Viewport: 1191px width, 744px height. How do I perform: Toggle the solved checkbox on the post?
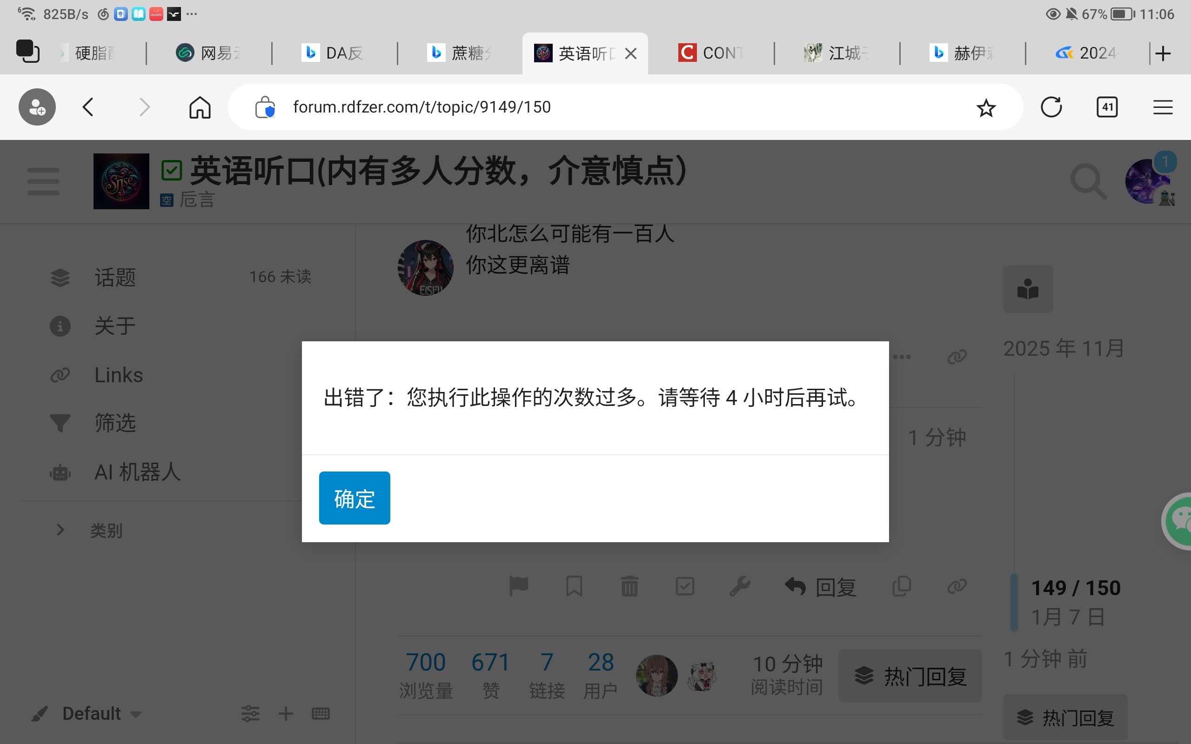(684, 586)
